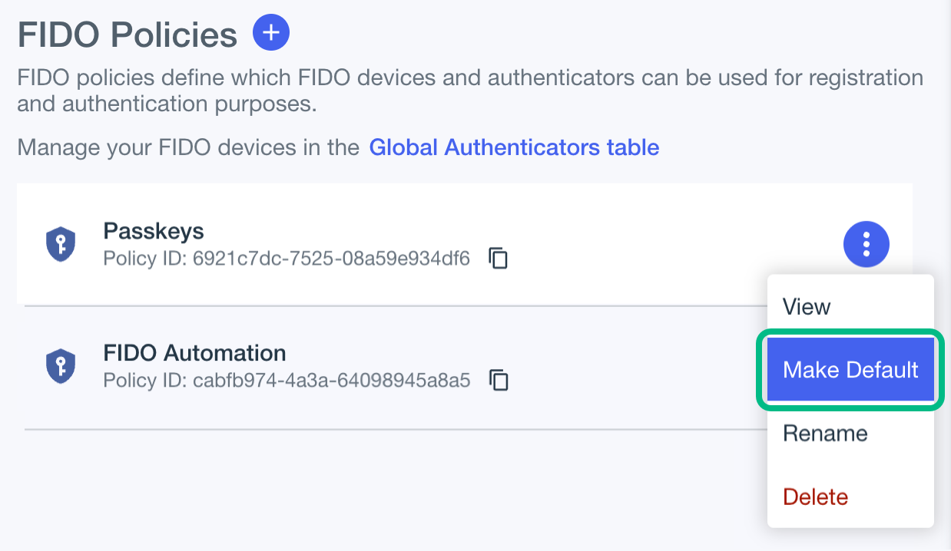Click the Passkeys Policy ID text
Screen dimensions: 951x551
pos(287,259)
